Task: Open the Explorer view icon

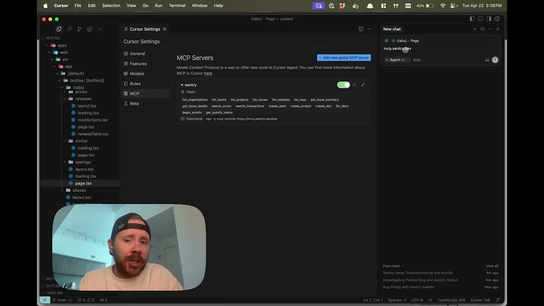Action: [x=59, y=29]
